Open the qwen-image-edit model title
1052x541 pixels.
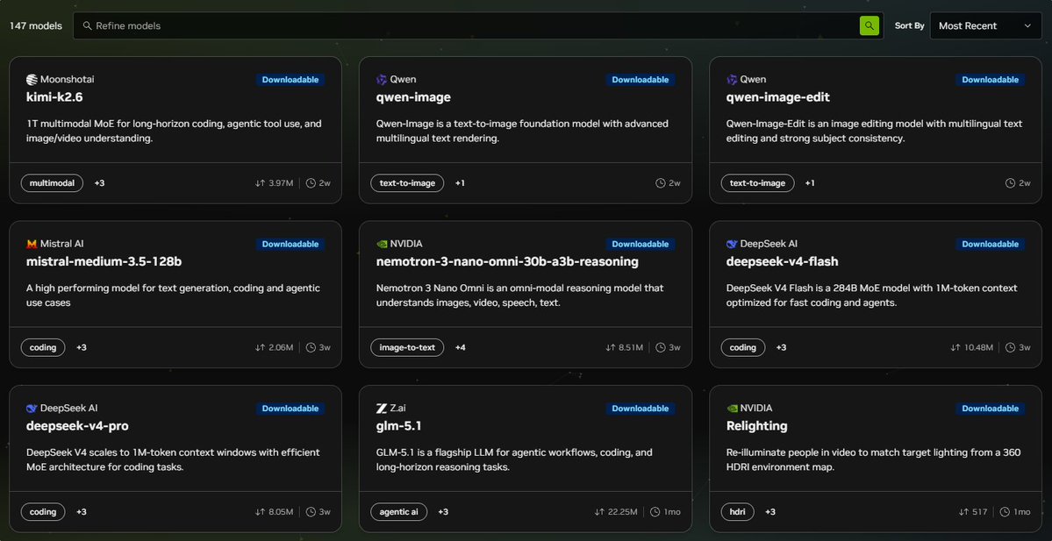click(778, 97)
